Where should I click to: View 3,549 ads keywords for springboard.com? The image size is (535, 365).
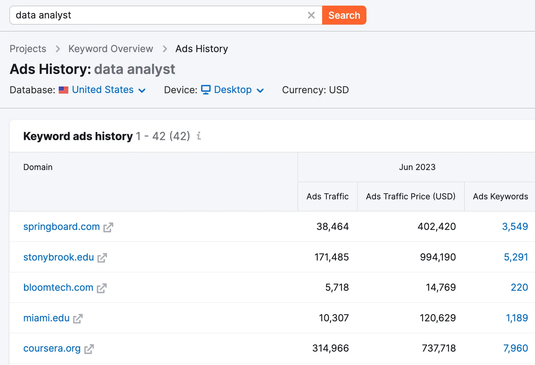(515, 226)
